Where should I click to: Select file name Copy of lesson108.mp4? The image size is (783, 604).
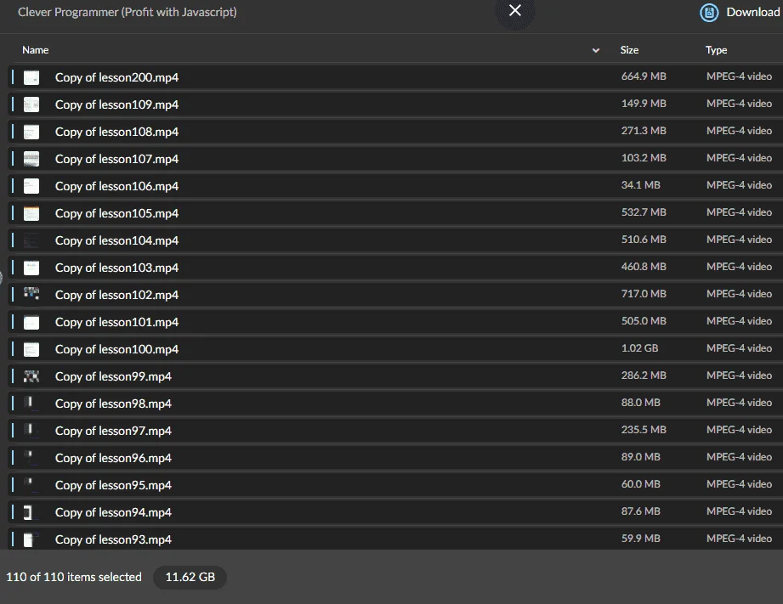(x=116, y=132)
